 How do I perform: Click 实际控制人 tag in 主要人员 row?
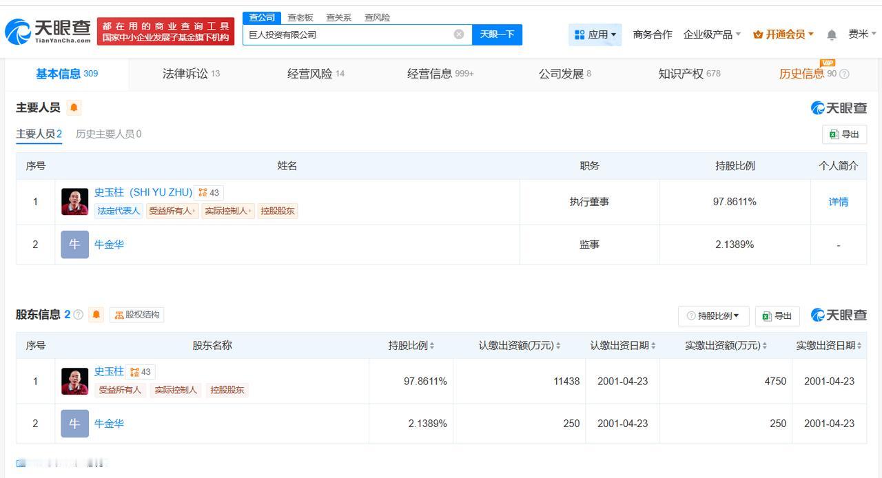[x=228, y=211]
